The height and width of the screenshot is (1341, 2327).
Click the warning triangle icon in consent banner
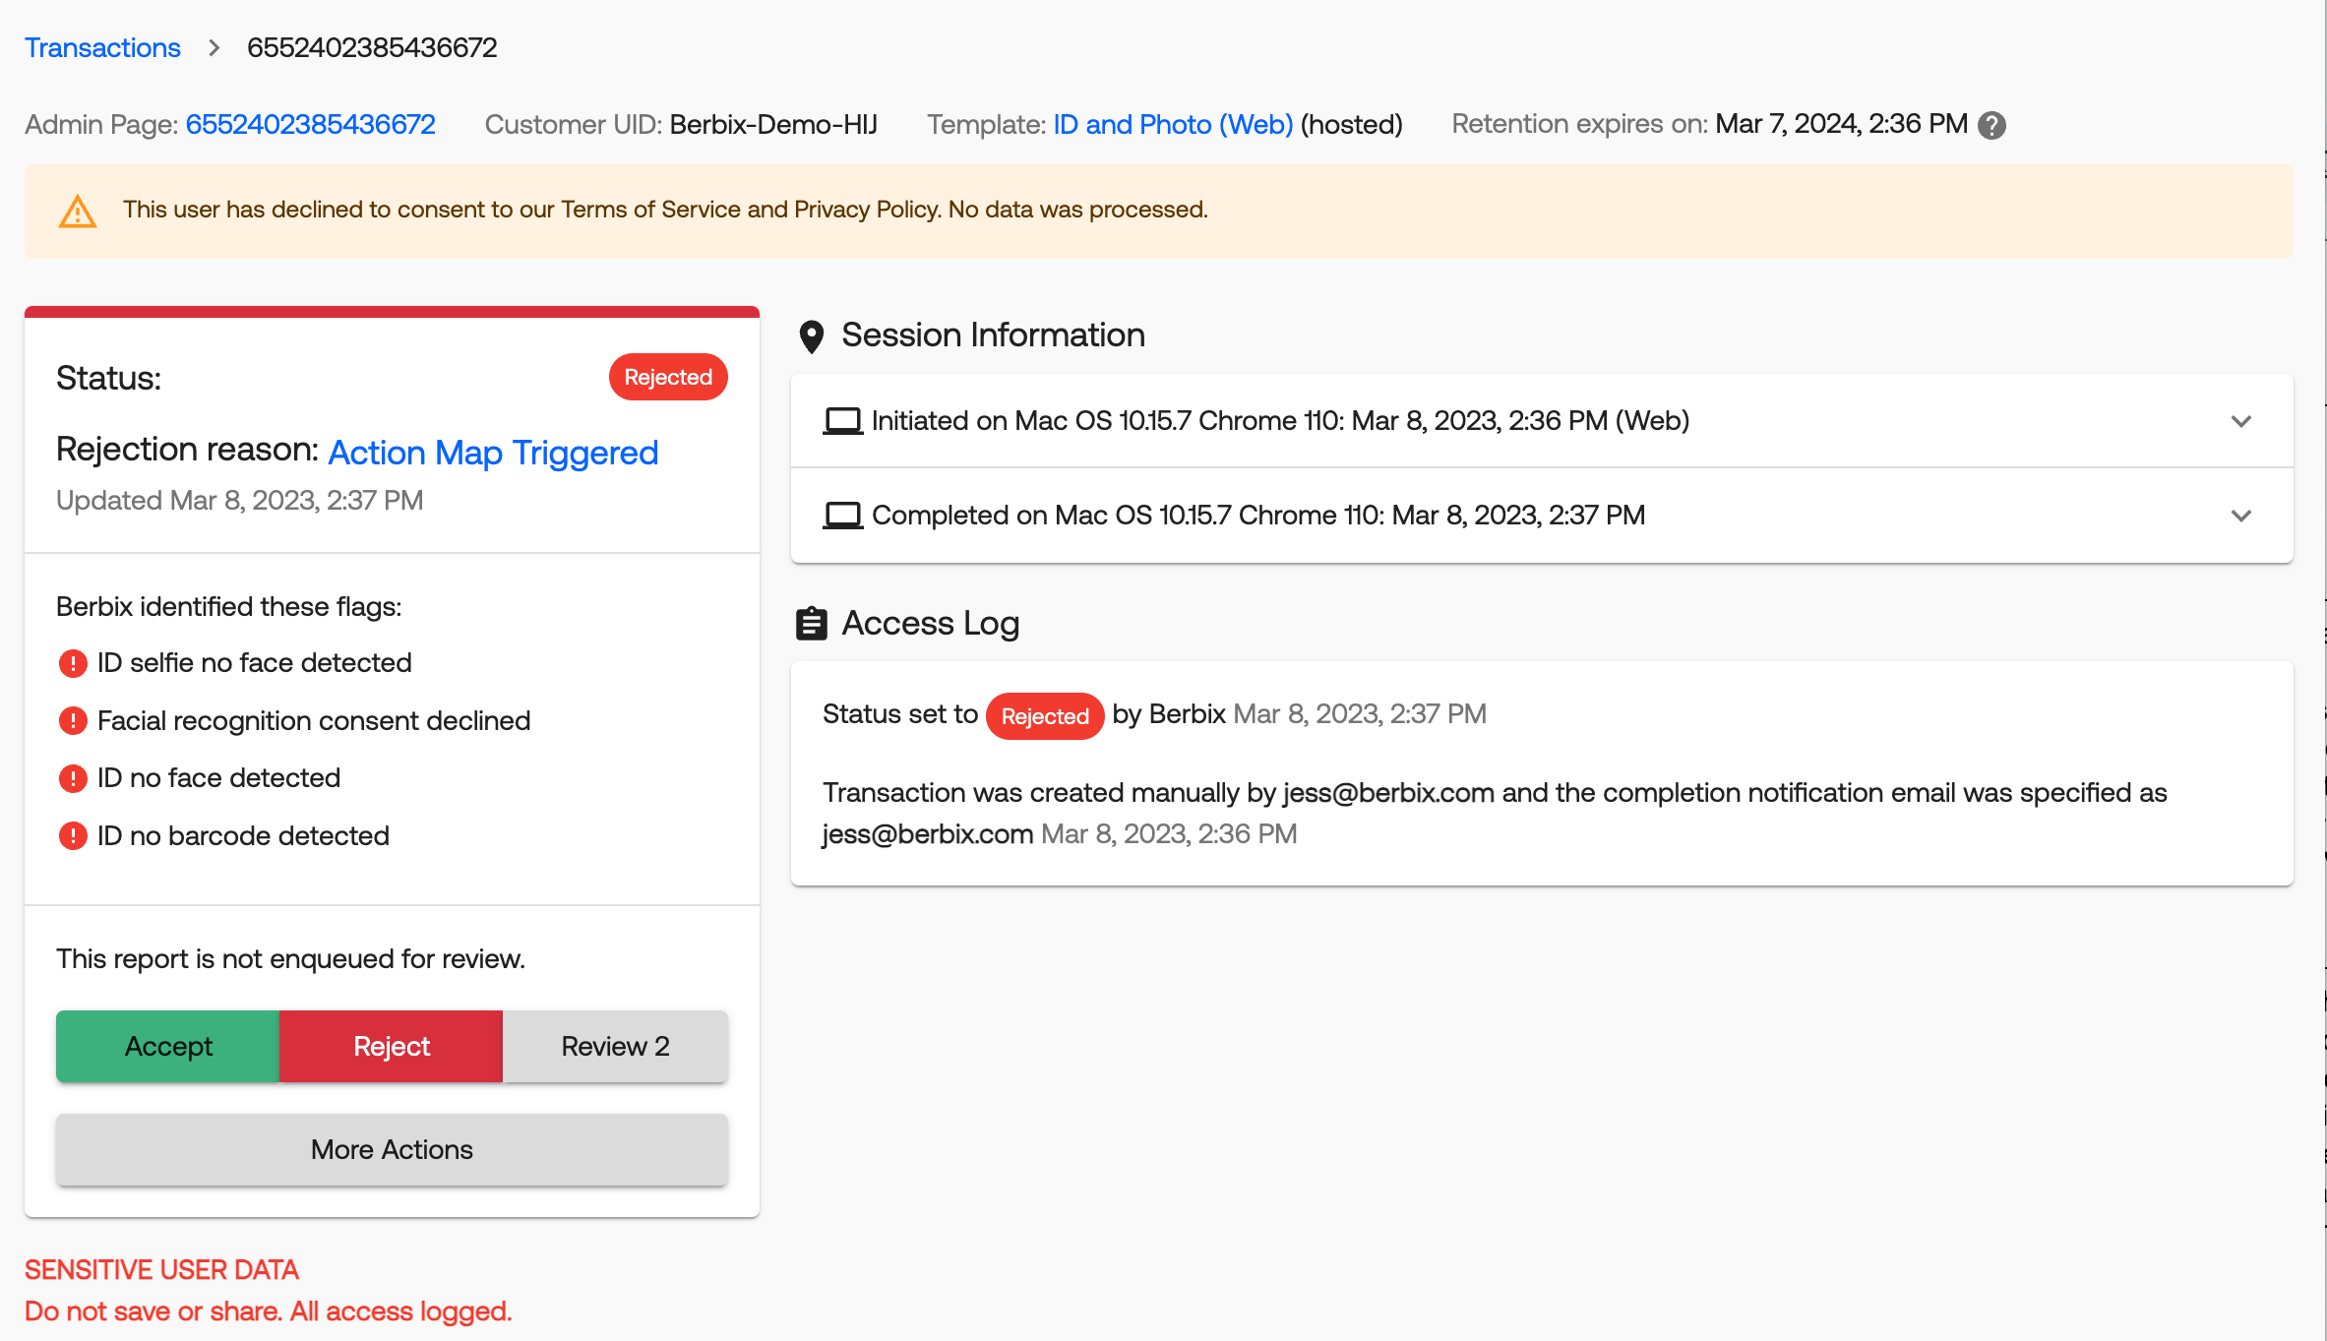tap(78, 211)
